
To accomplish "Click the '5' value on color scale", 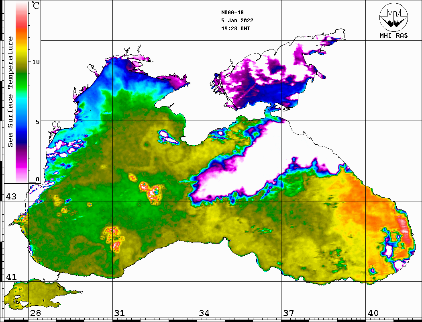I will coord(38,122).
